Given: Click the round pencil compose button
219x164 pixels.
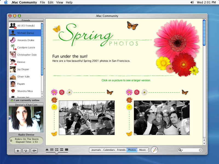Looking at the screenshot, I should [154, 150].
